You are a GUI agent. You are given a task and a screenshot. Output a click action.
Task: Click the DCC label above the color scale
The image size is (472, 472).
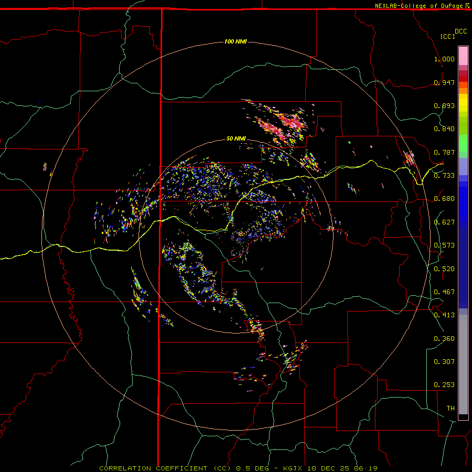point(460,31)
